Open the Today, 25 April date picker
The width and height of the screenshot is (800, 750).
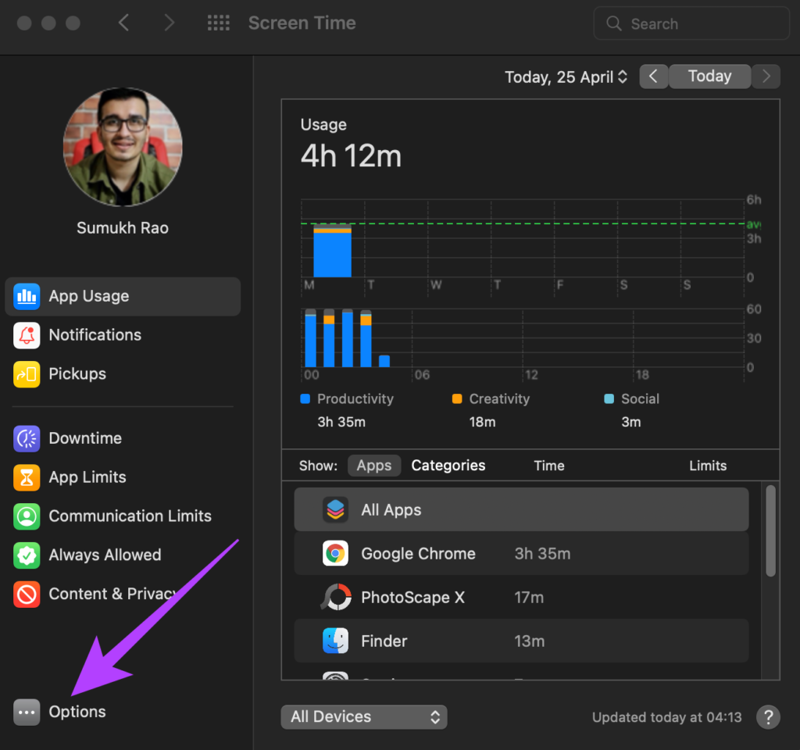566,77
